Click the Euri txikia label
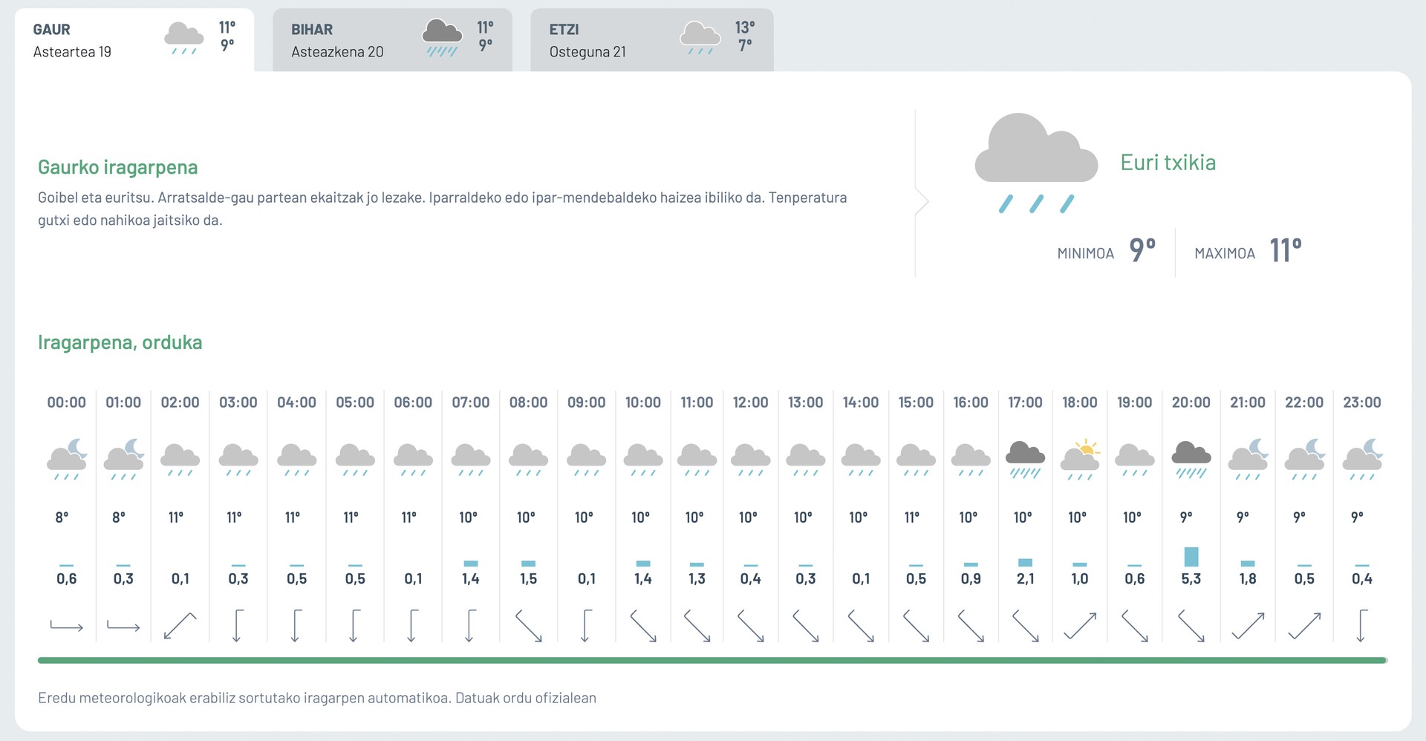The image size is (1426, 741). [x=1168, y=163]
